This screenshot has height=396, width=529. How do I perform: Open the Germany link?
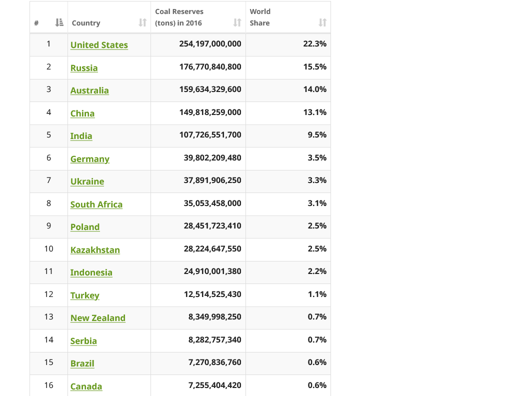[90, 159]
